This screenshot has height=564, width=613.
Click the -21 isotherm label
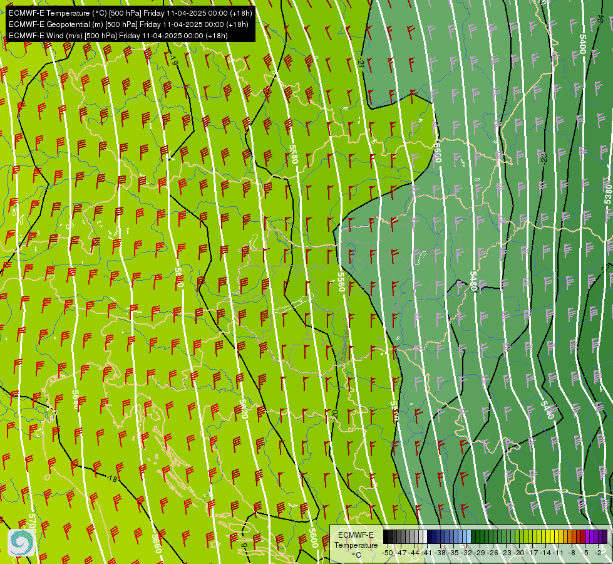click(361, 63)
